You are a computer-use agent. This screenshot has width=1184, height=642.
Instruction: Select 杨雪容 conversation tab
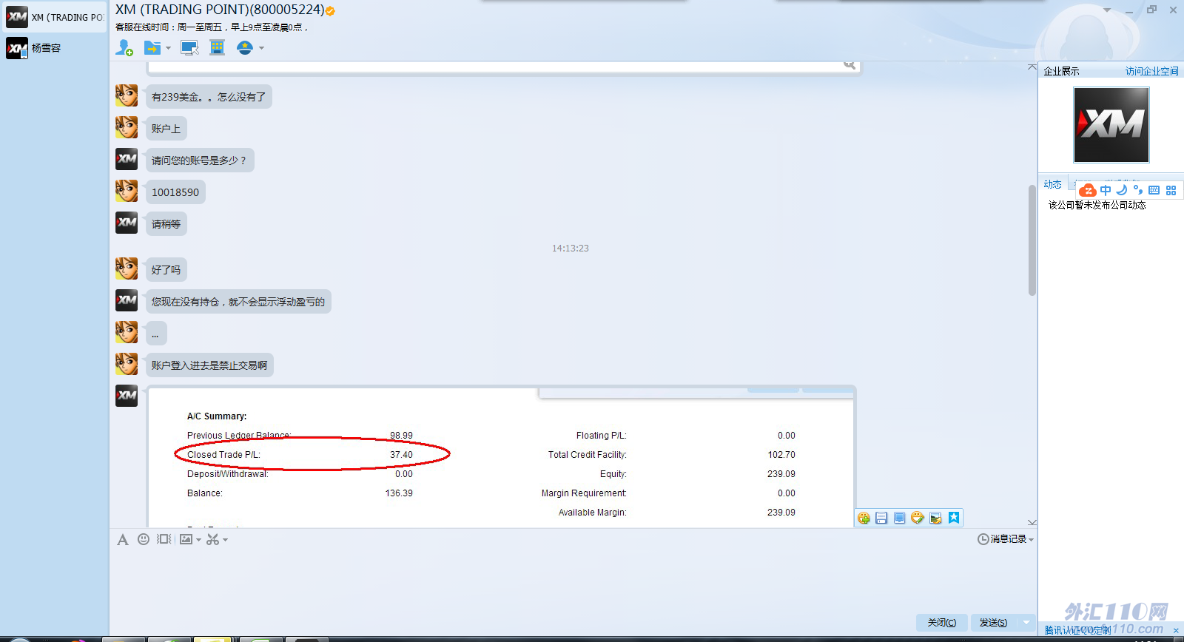tap(55, 48)
